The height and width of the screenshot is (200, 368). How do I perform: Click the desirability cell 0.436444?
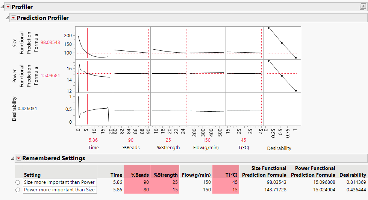coord(356,190)
